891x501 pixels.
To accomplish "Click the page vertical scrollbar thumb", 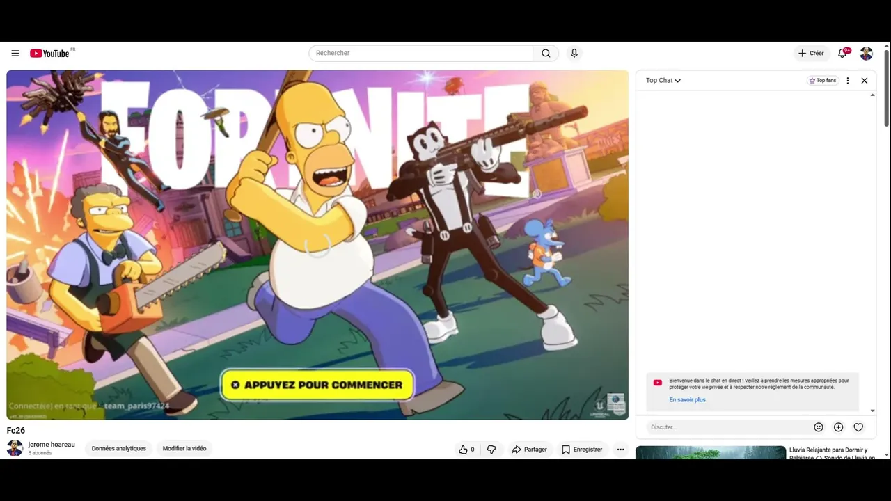I will point(886,88).
